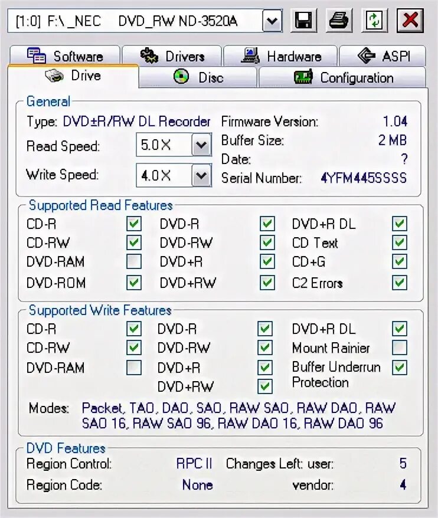This screenshot has width=438, height=518.
Task: Toggle the read DVD+RW checkbox
Action: (267, 283)
